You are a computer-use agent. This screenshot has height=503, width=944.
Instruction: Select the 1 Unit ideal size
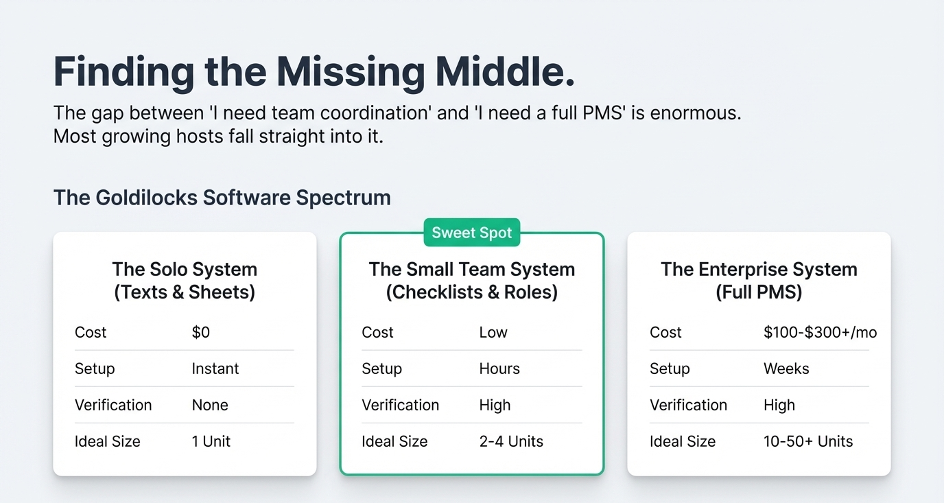pos(211,441)
